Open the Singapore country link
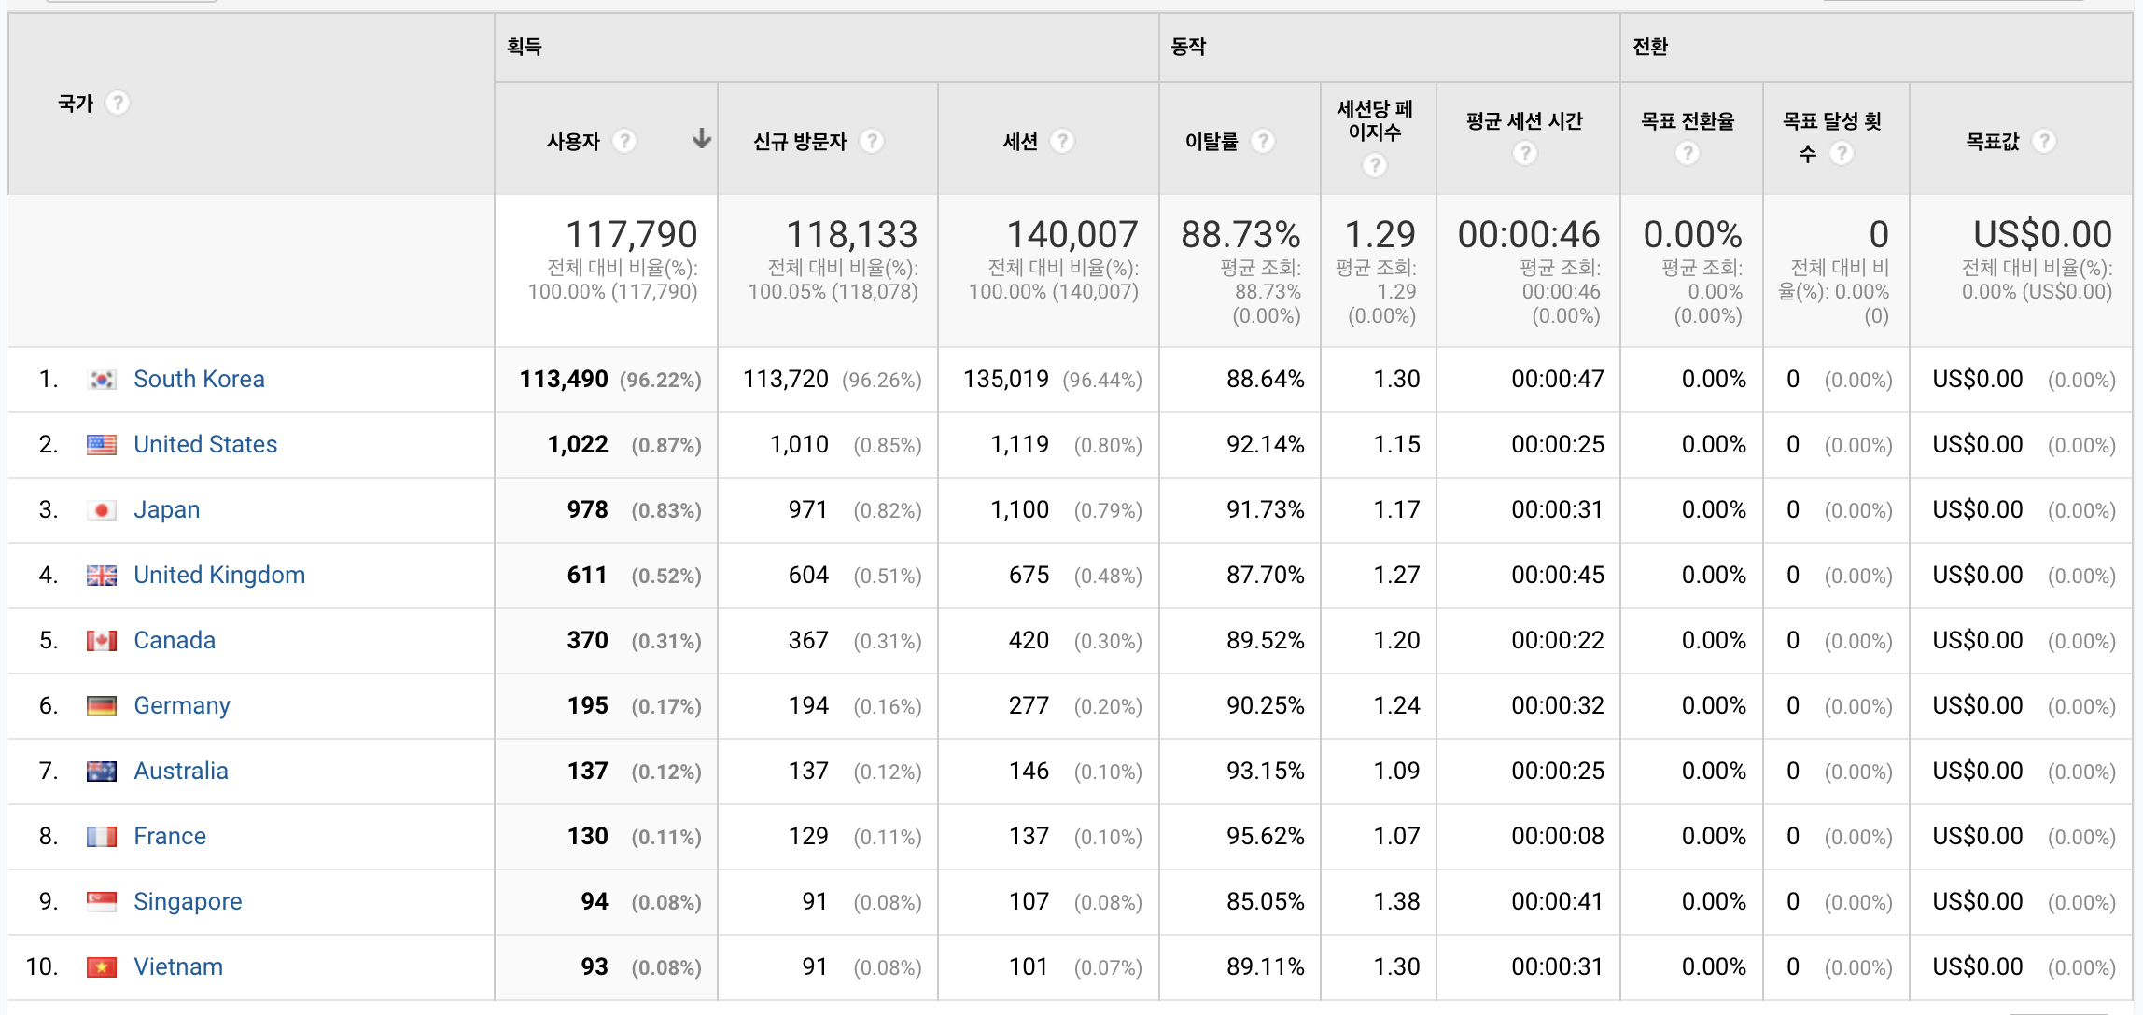The height and width of the screenshot is (1015, 2143). [x=188, y=902]
